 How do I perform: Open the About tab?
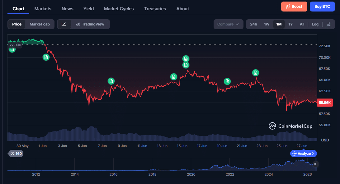pyautogui.click(x=182, y=9)
